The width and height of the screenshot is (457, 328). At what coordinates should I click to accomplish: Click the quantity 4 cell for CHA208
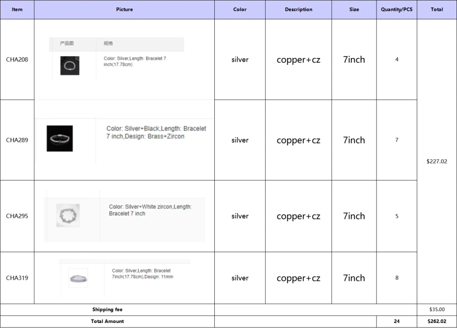tap(397, 59)
